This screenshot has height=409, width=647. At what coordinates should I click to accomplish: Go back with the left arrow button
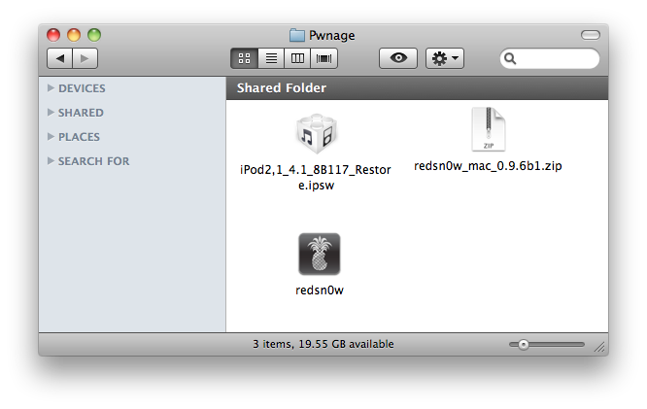[61, 59]
